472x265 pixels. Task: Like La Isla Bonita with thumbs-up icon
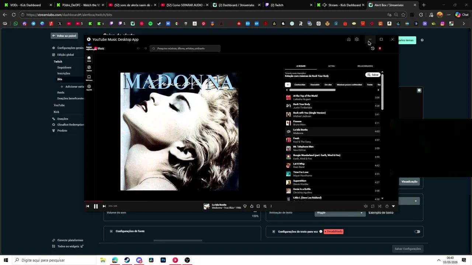coord(251,206)
